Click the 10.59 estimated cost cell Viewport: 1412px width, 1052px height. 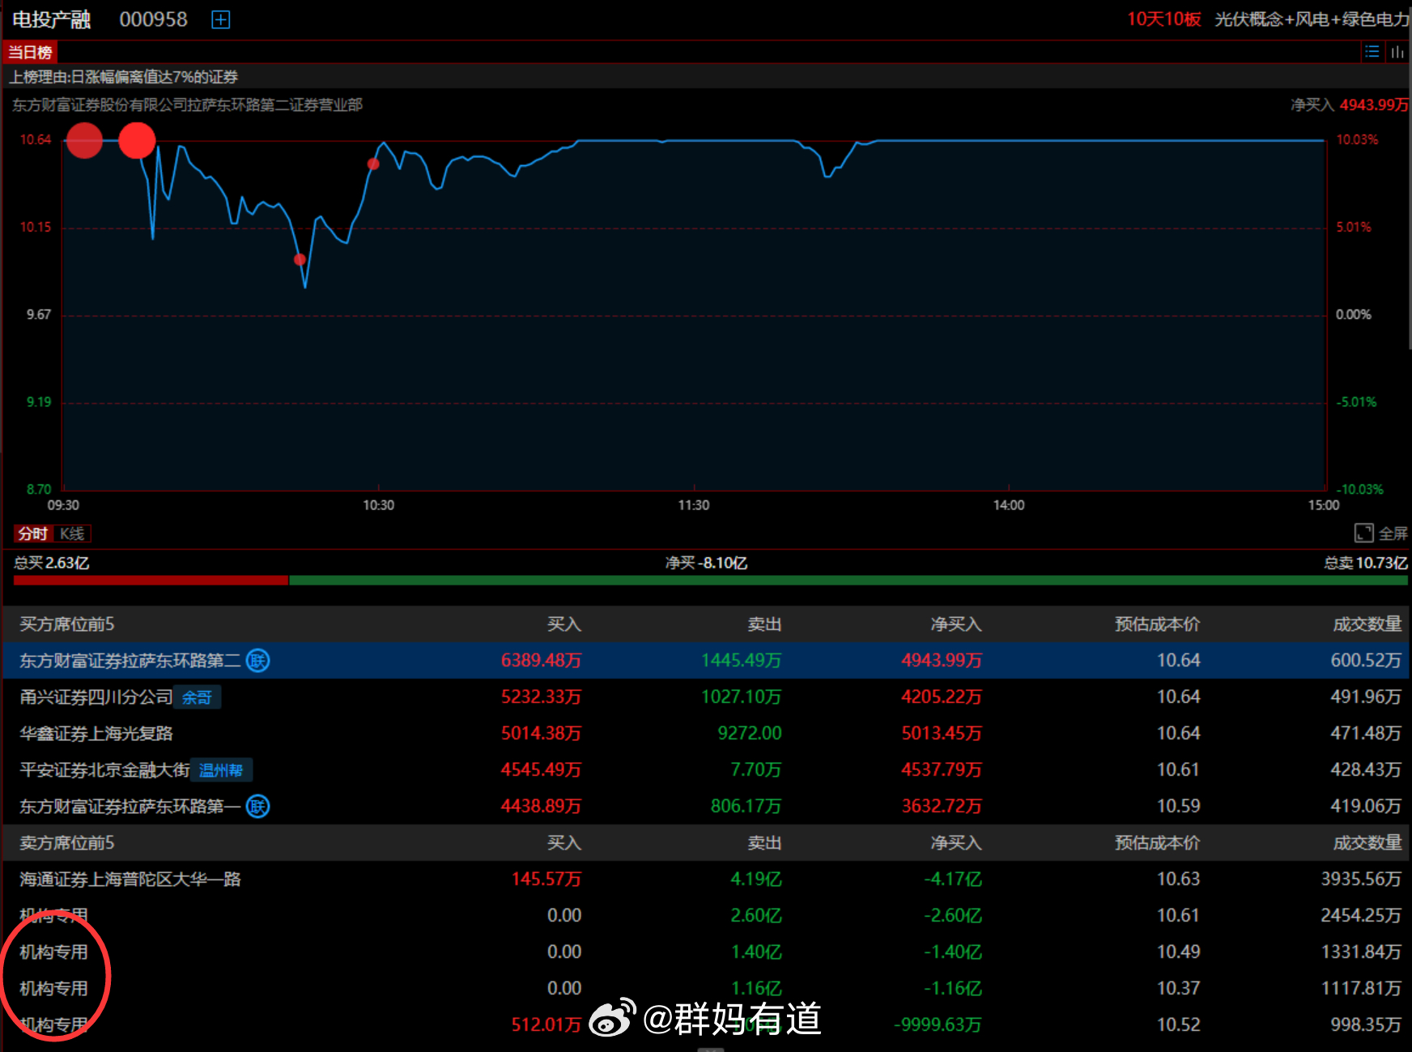click(x=1178, y=807)
